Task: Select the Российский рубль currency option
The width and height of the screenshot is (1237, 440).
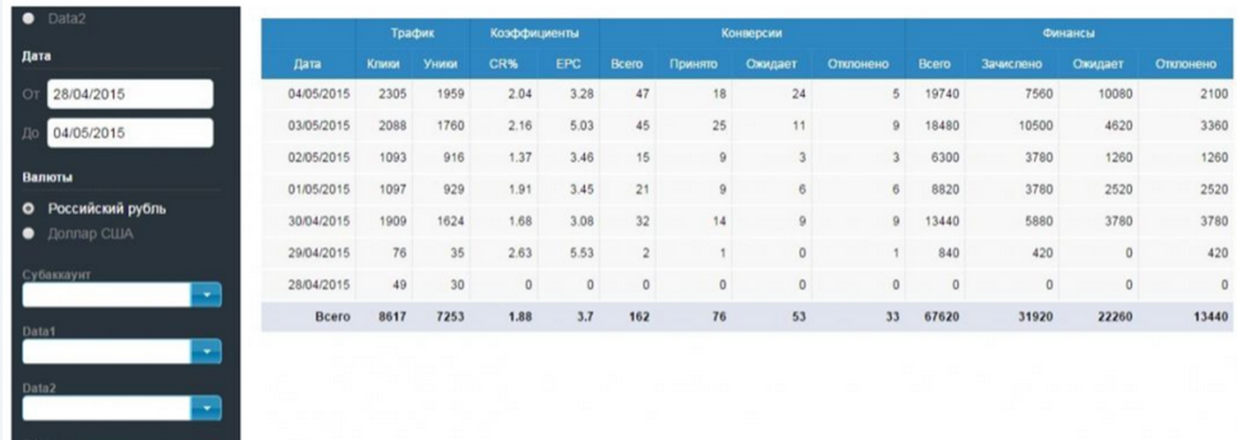Action: click(30, 209)
